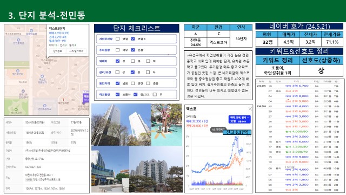Click the 단지정보 button in map popup
Viewport: 346px width, 195px height.
pyautogui.click(x=58, y=51)
